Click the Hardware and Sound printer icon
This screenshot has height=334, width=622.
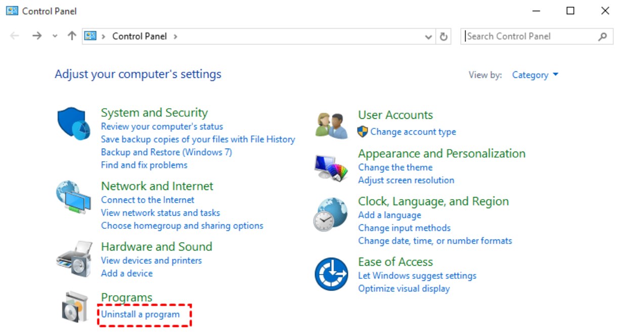[74, 260]
